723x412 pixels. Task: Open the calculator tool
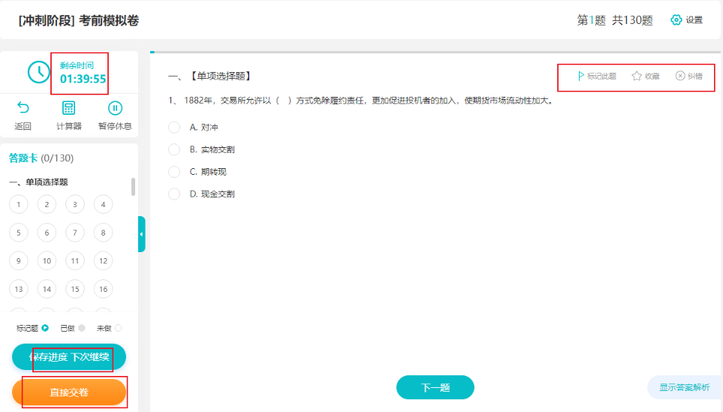pyautogui.click(x=68, y=109)
